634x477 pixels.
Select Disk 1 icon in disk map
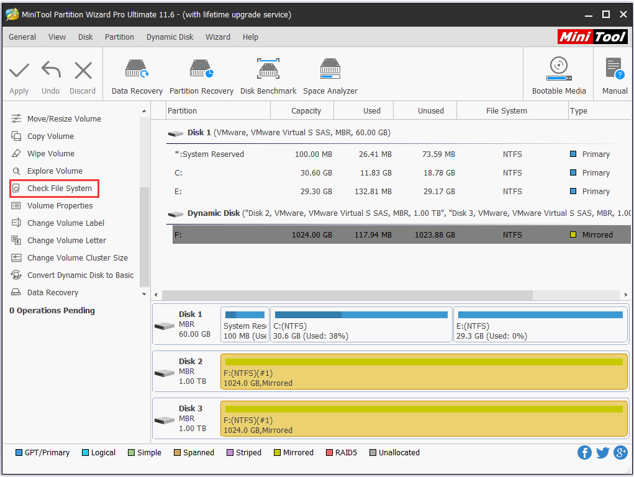click(x=165, y=326)
